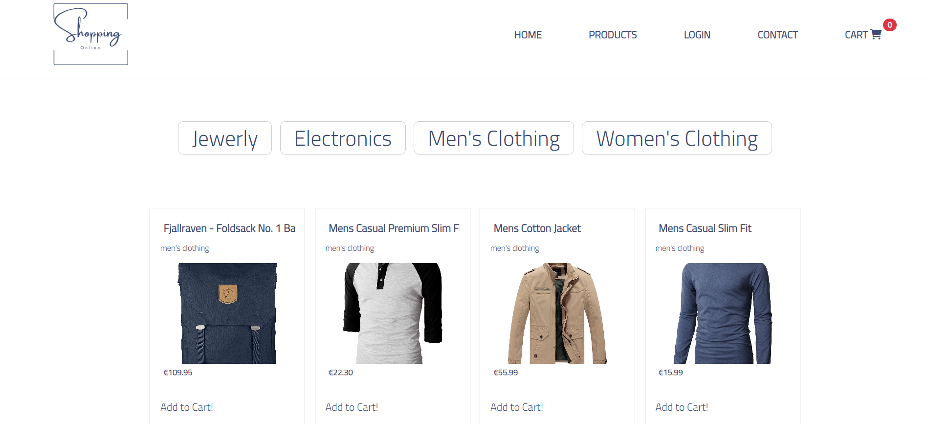The image size is (928, 424).
Task: Open the CONTACT page
Action: [x=777, y=35]
